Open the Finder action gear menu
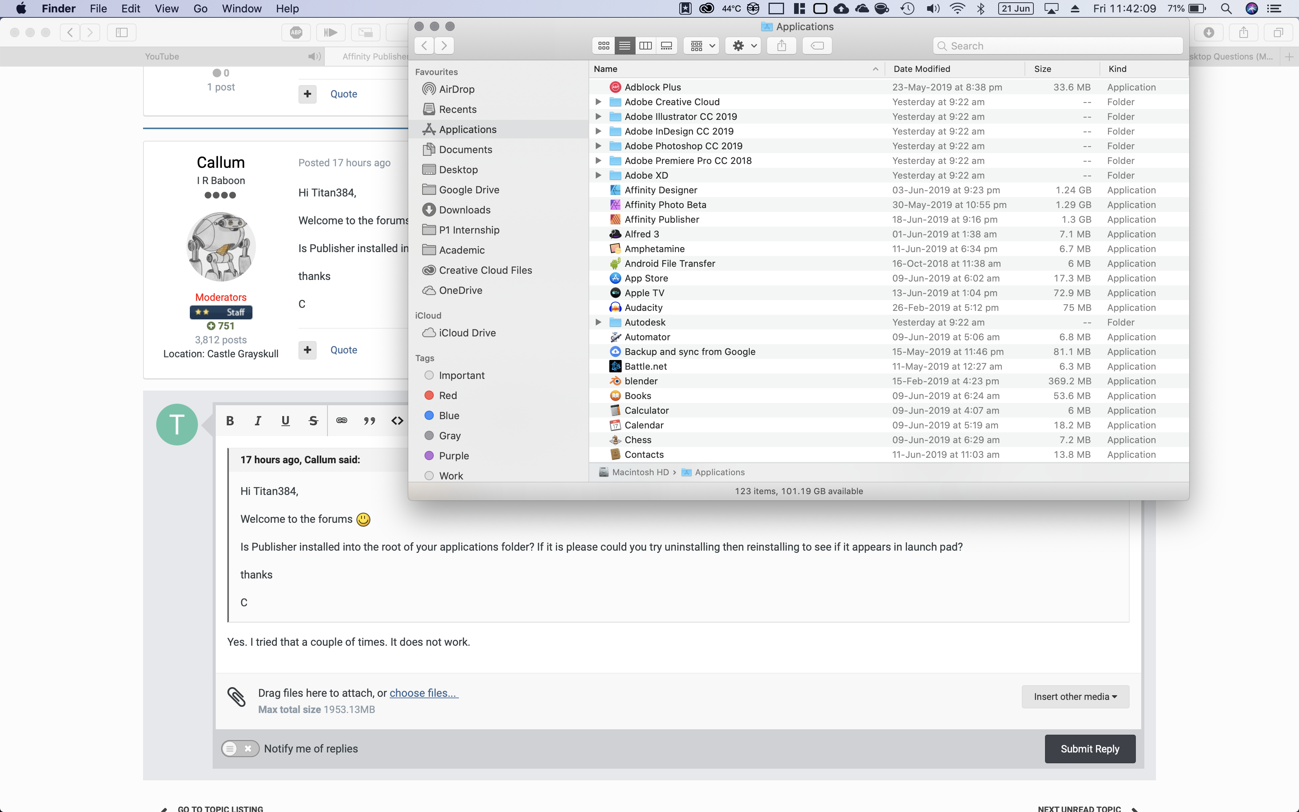The width and height of the screenshot is (1299, 812). pyautogui.click(x=743, y=46)
